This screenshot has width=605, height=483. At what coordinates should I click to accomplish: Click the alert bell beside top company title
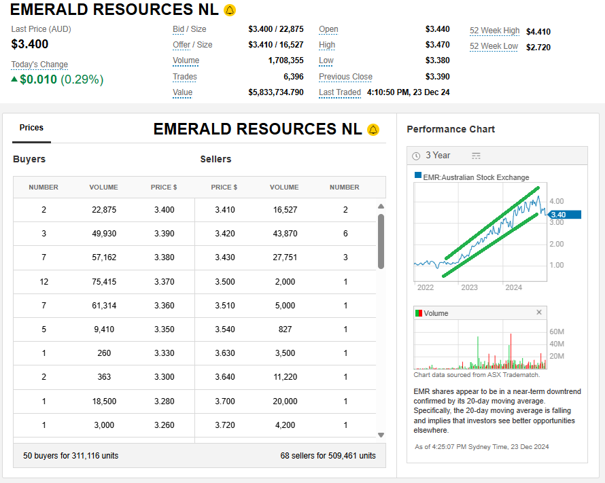coord(230,10)
